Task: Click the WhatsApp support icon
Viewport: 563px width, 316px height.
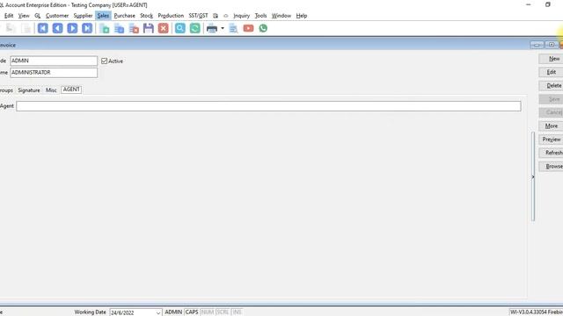Action: pos(263,28)
